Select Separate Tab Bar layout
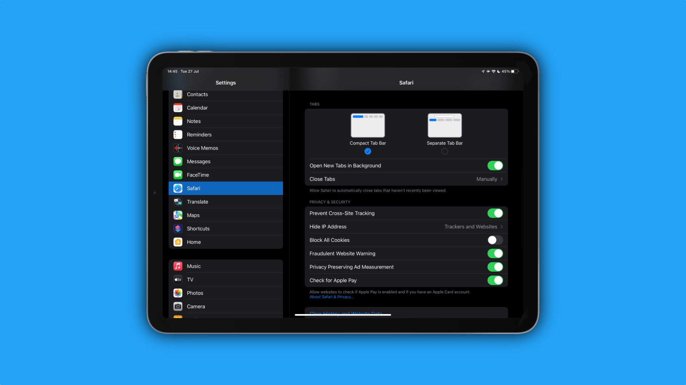 (x=444, y=152)
